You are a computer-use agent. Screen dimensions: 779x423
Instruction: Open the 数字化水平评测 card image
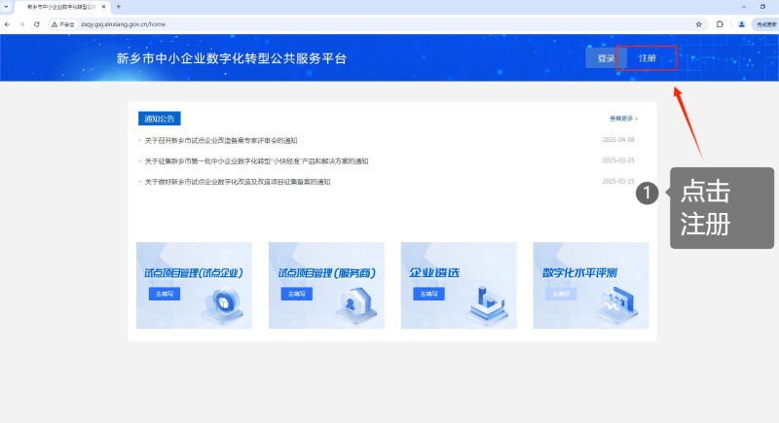coord(590,286)
